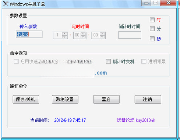The height and width of the screenshot is (140, 180).
Task: Click the hour field showing 1
Action: (x=58, y=35)
